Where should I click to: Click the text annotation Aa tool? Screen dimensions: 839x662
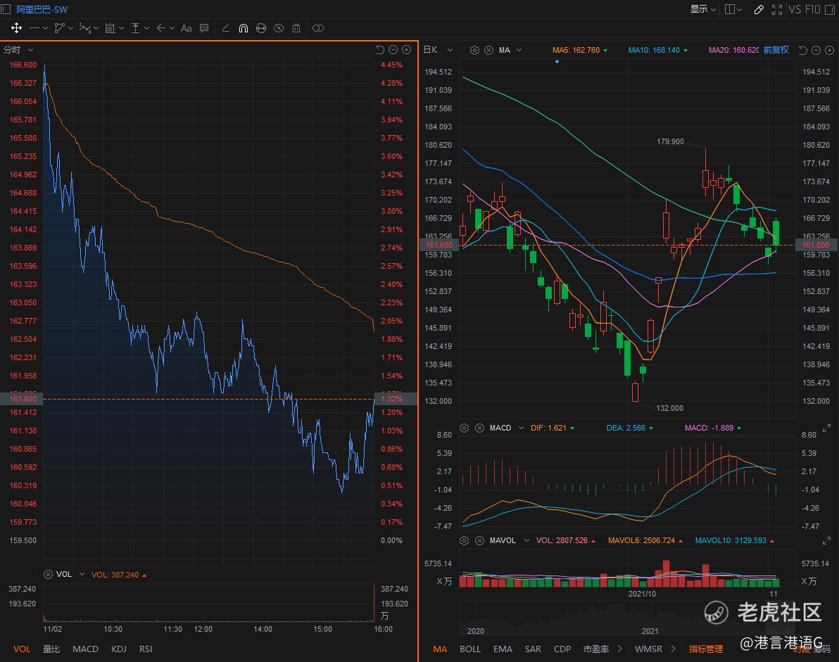coord(186,28)
